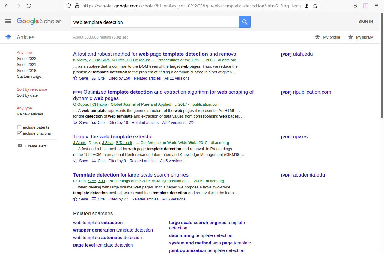Go back with the browser back arrow
Image resolution: width=384 pixels, height=254 pixels.
click(7, 6)
